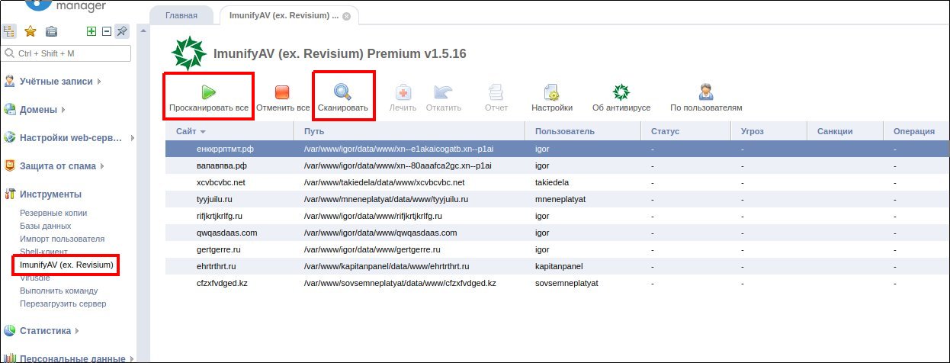
Task: Select the rifjkrtjkrlfg.ru site row
Action: 558,216
